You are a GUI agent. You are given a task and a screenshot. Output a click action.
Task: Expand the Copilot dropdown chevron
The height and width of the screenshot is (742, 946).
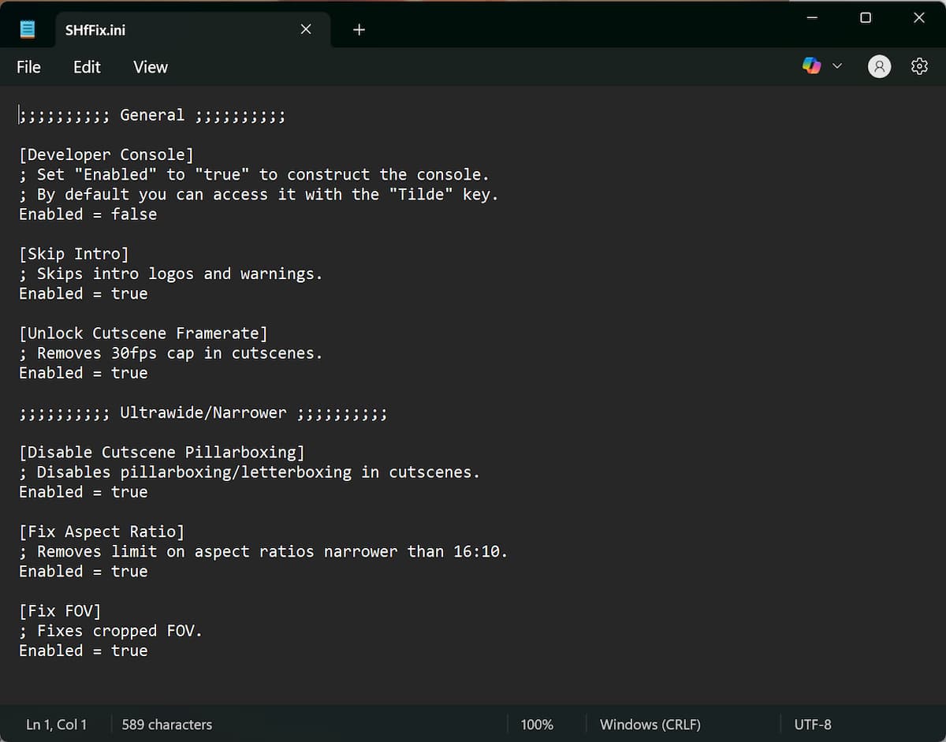(x=837, y=66)
